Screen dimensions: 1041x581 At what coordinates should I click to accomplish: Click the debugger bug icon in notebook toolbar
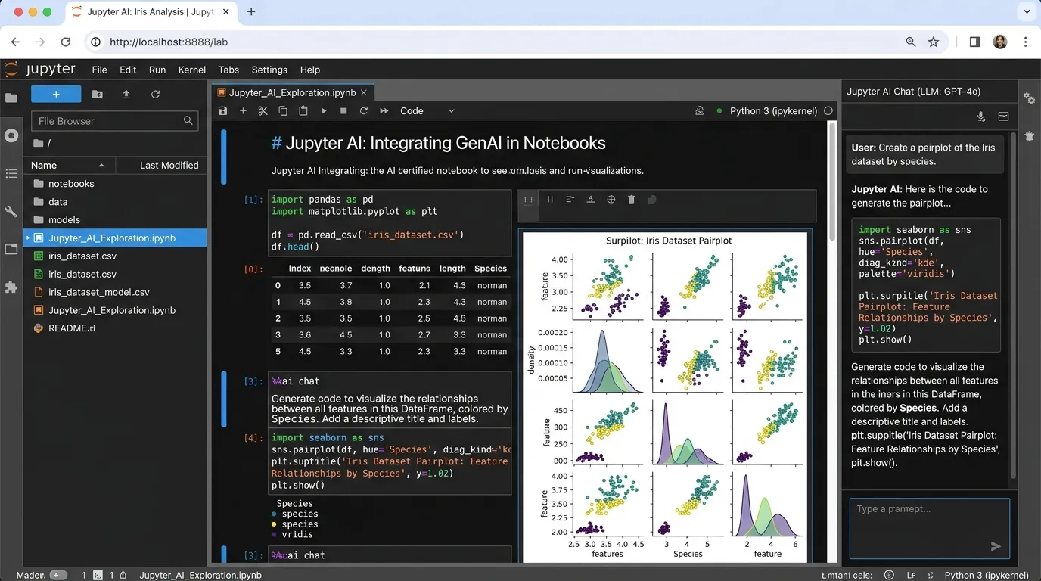pyautogui.click(x=700, y=111)
